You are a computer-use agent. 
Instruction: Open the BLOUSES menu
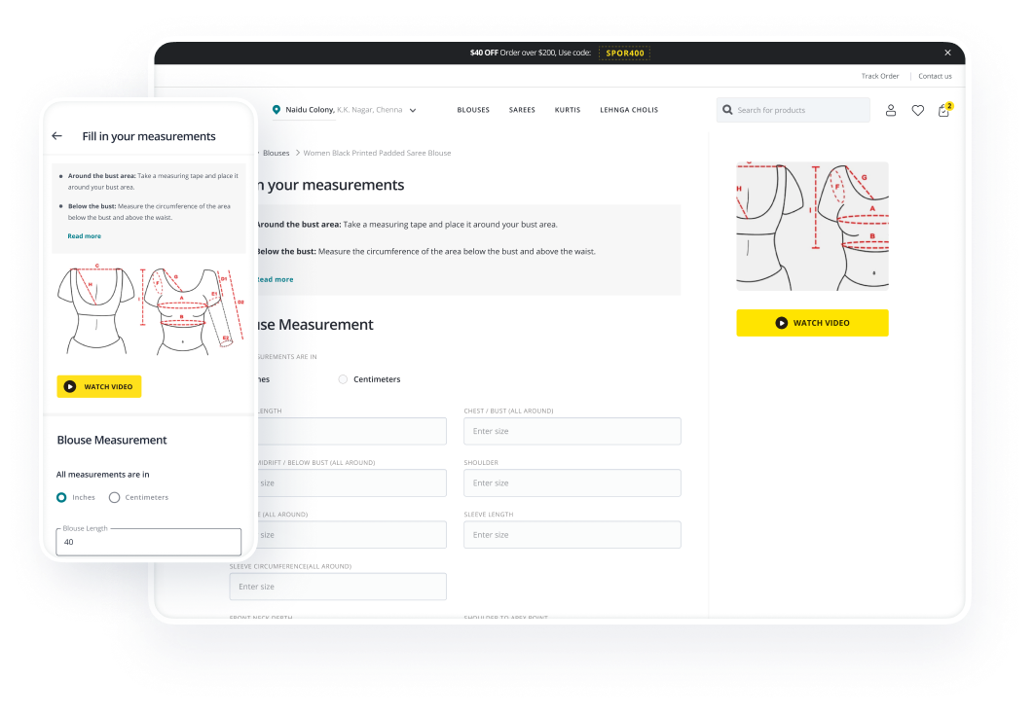tap(473, 110)
